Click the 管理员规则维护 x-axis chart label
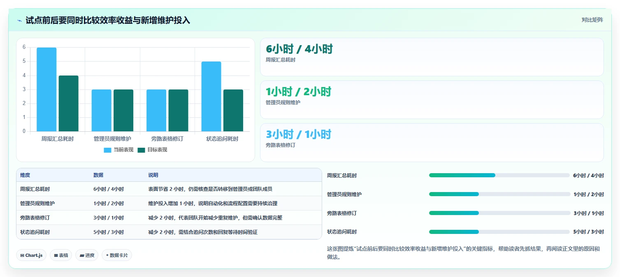The image size is (620, 277). [x=112, y=139]
